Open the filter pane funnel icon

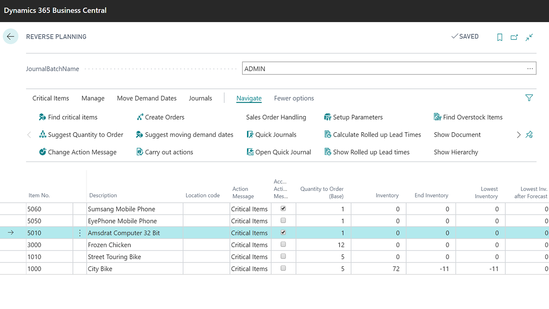[529, 98]
